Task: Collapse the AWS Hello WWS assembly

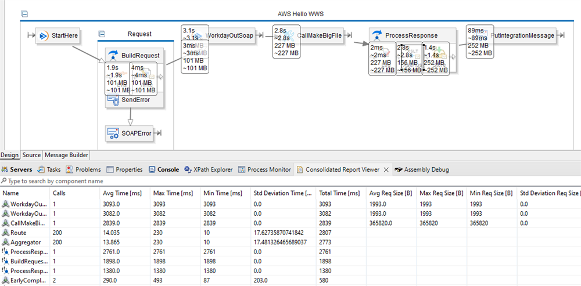Action: tap(24, 15)
